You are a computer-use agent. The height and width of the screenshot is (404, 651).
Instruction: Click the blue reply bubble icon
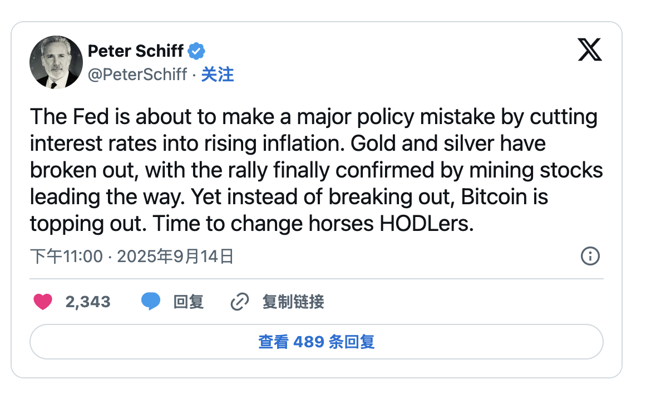tap(150, 302)
